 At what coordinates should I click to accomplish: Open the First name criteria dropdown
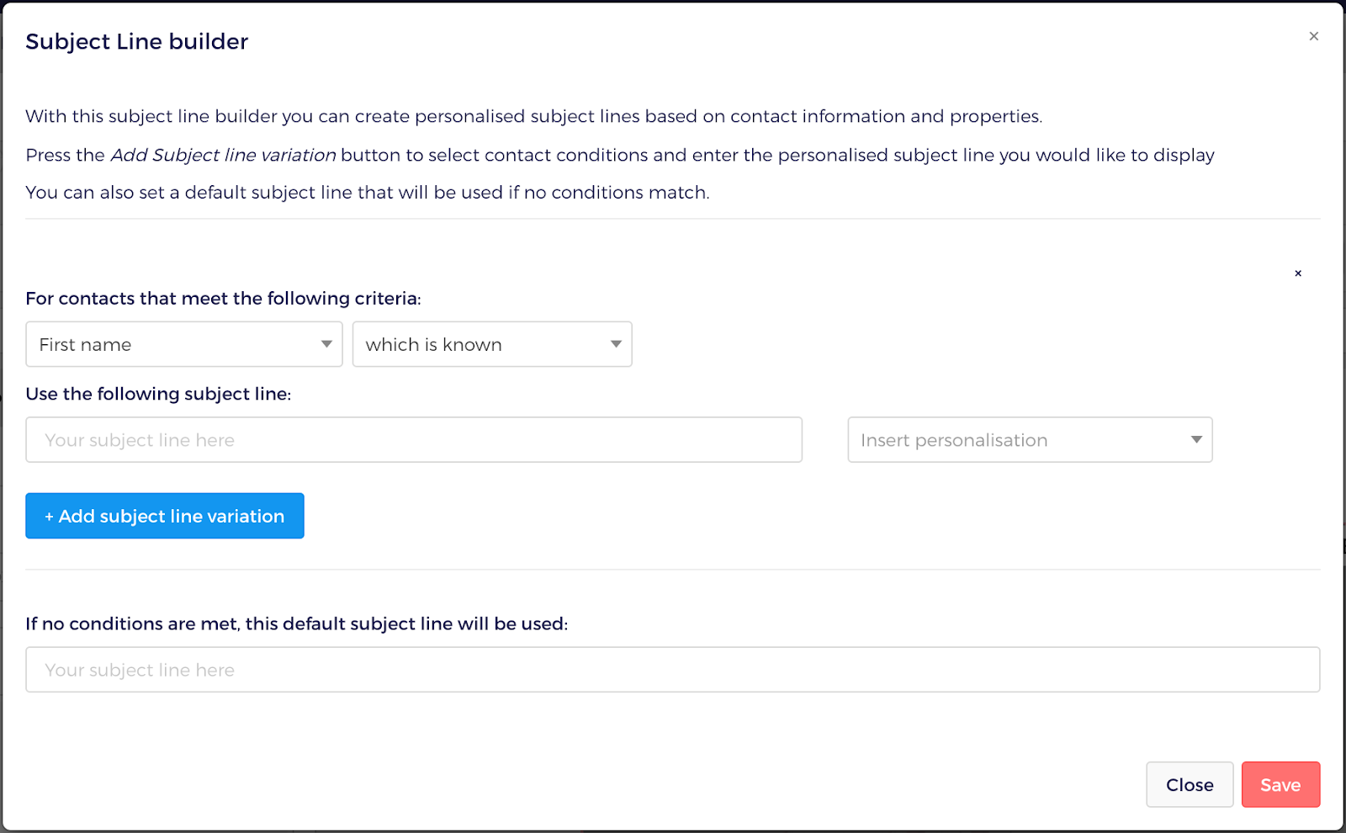(183, 344)
